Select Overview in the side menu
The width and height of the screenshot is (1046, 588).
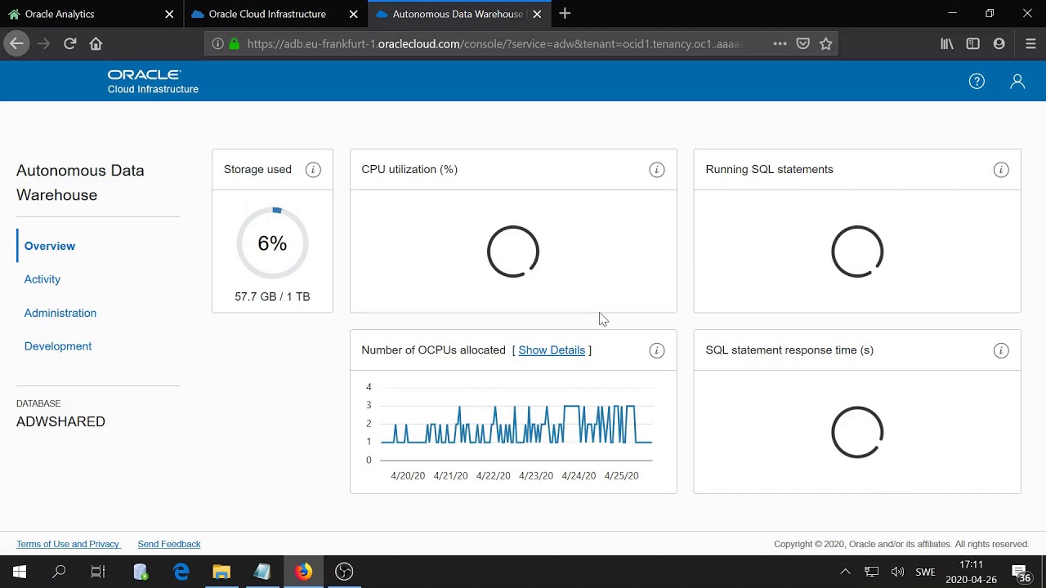[x=50, y=246]
